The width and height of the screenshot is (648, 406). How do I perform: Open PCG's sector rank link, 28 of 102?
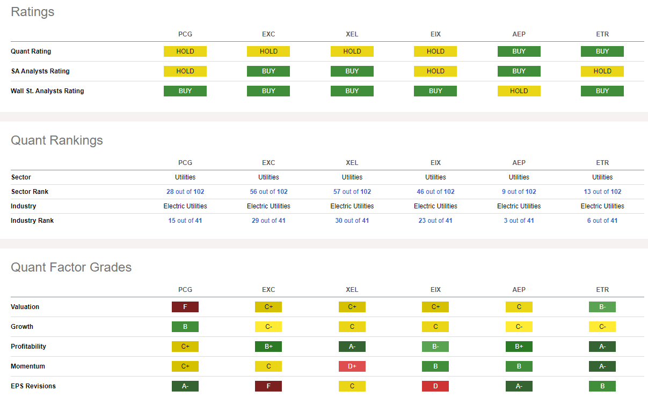(x=185, y=192)
